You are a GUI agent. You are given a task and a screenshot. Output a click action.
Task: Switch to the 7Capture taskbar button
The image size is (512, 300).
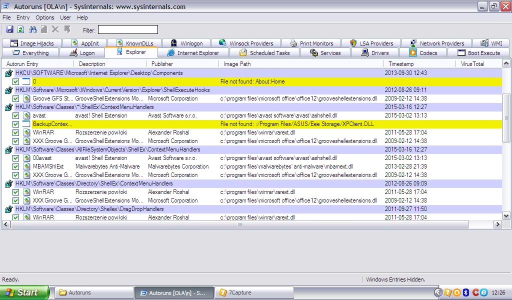[x=254, y=292]
